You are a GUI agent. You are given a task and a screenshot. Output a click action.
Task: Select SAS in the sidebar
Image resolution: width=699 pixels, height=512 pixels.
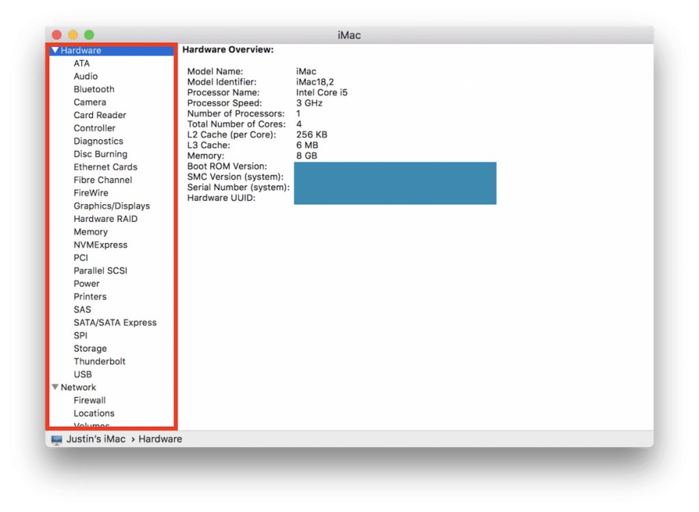83,309
